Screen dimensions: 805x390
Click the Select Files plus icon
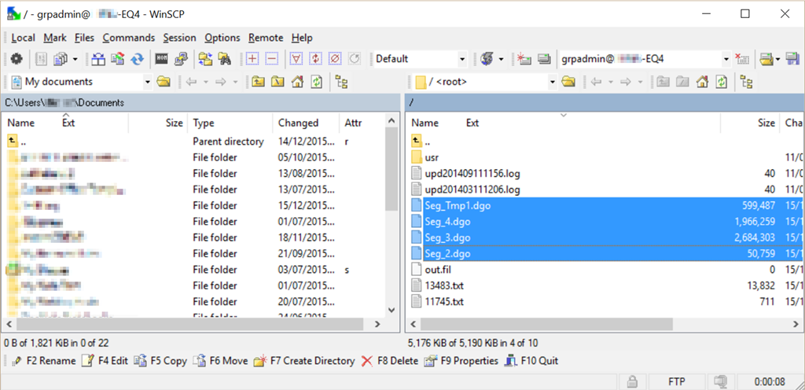point(252,59)
